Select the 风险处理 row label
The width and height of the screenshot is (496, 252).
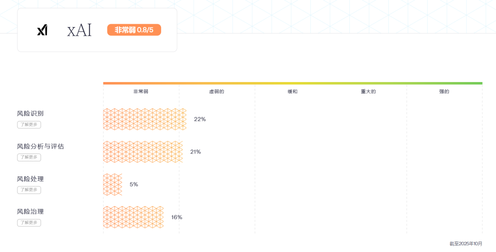(x=30, y=179)
